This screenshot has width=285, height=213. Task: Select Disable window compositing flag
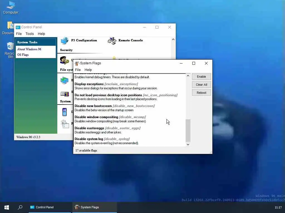point(130,119)
